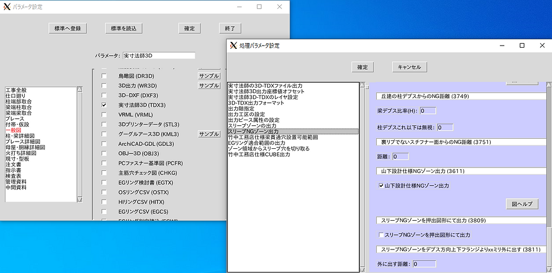Open 図ヘルプ below 山下設計仕様NGゾーン出力

click(522, 204)
